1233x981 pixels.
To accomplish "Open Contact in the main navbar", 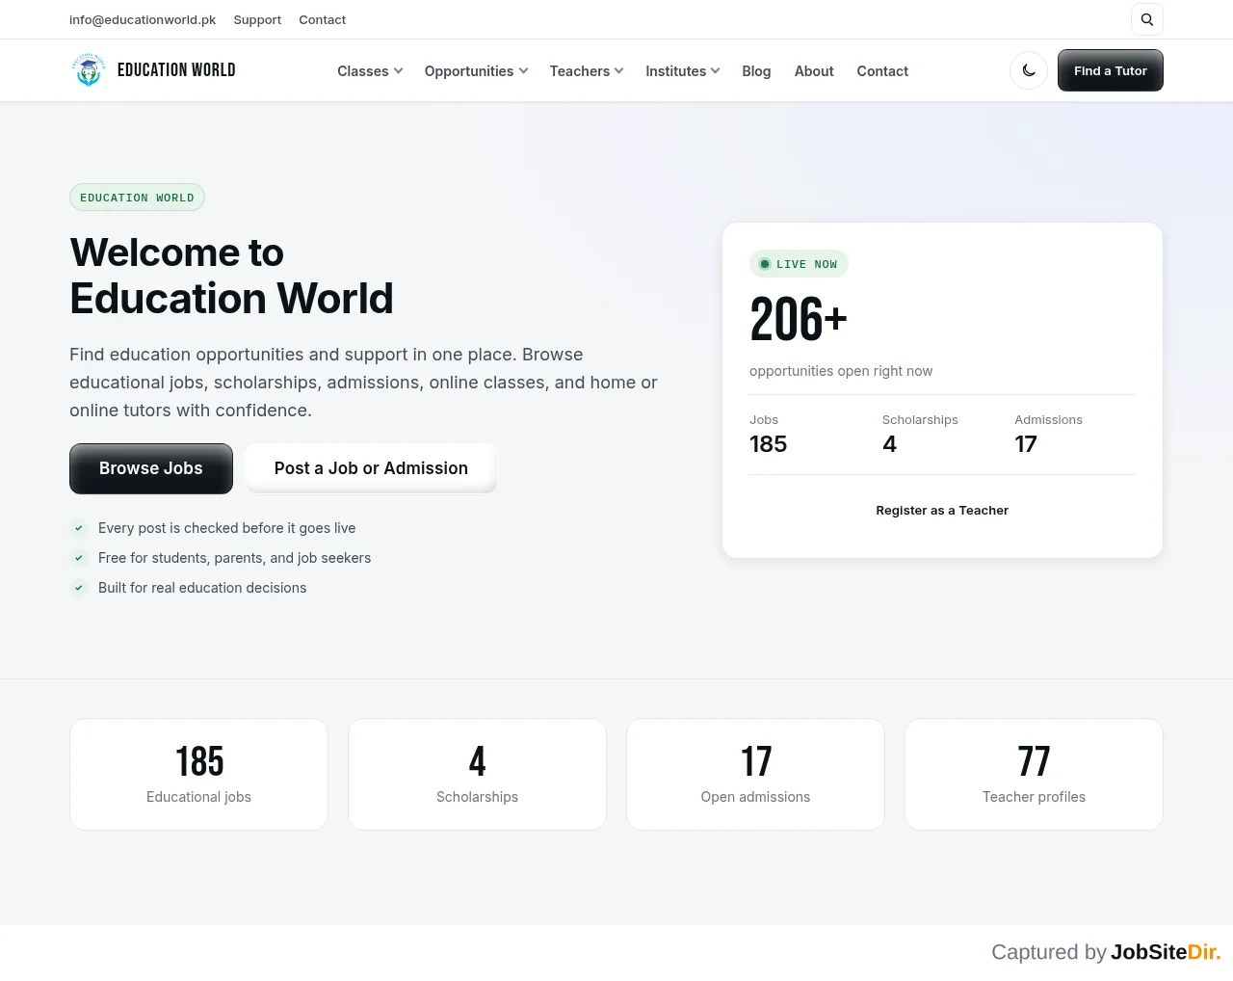I will pos(882,71).
